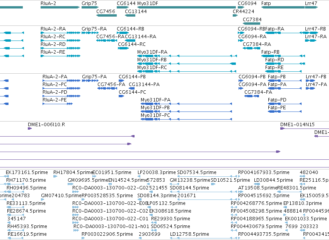
Task: Select the CG6144-RB transcript label
Action: click(131, 29)
